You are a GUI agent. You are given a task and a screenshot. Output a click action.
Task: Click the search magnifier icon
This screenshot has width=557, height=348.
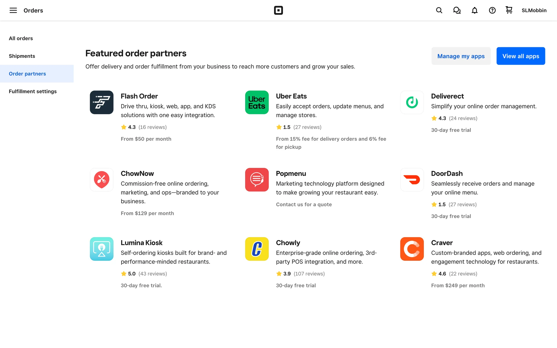439,10
